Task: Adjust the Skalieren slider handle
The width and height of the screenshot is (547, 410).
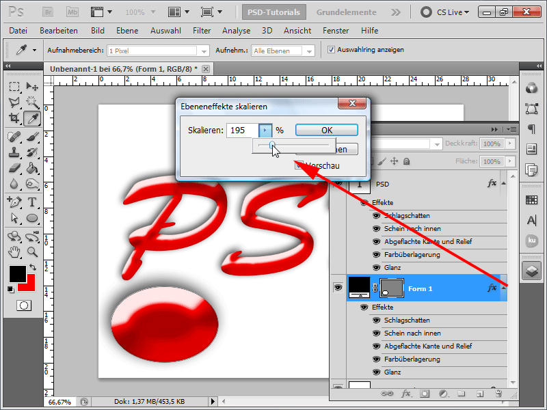Action: pyautogui.click(x=272, y=145)
